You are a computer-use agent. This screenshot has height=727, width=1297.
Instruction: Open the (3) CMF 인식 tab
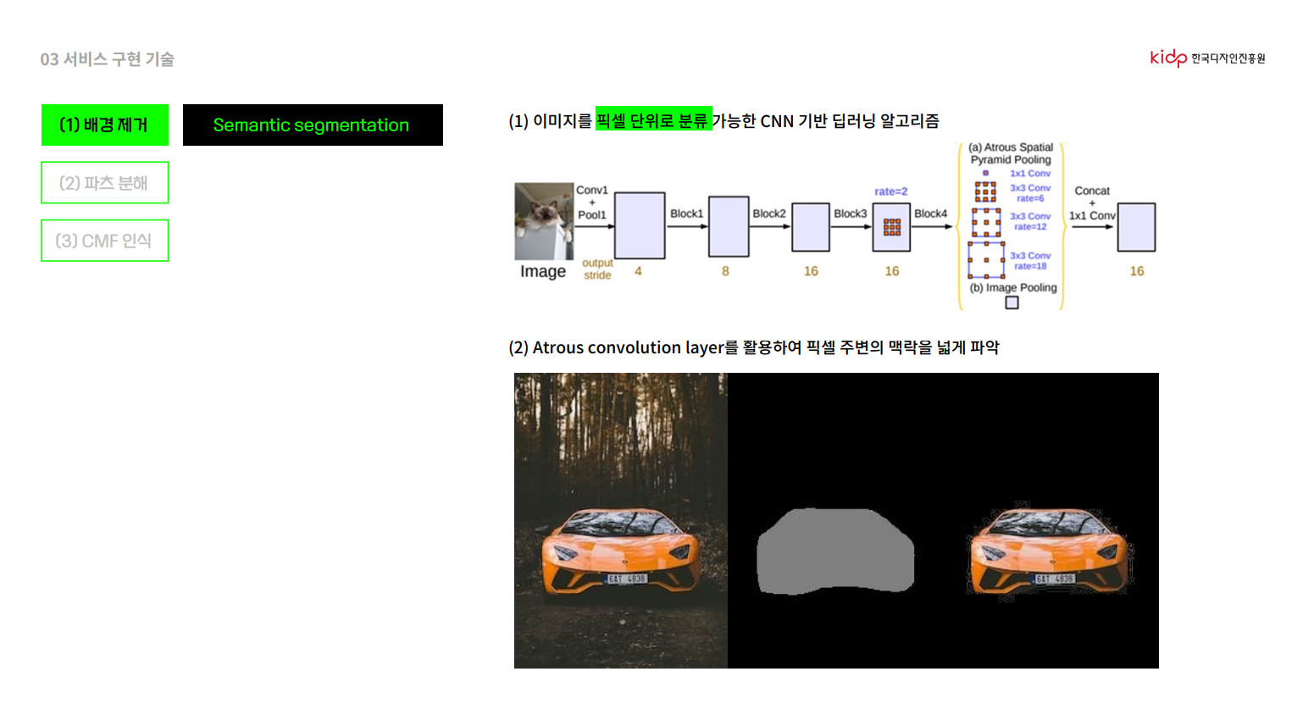point(105,241)
